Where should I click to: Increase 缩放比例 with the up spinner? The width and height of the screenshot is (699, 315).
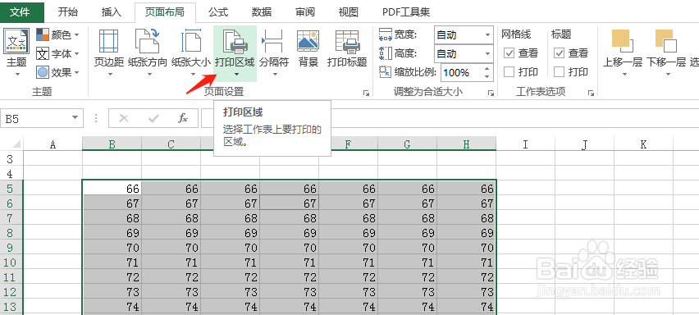click(487, 68)
